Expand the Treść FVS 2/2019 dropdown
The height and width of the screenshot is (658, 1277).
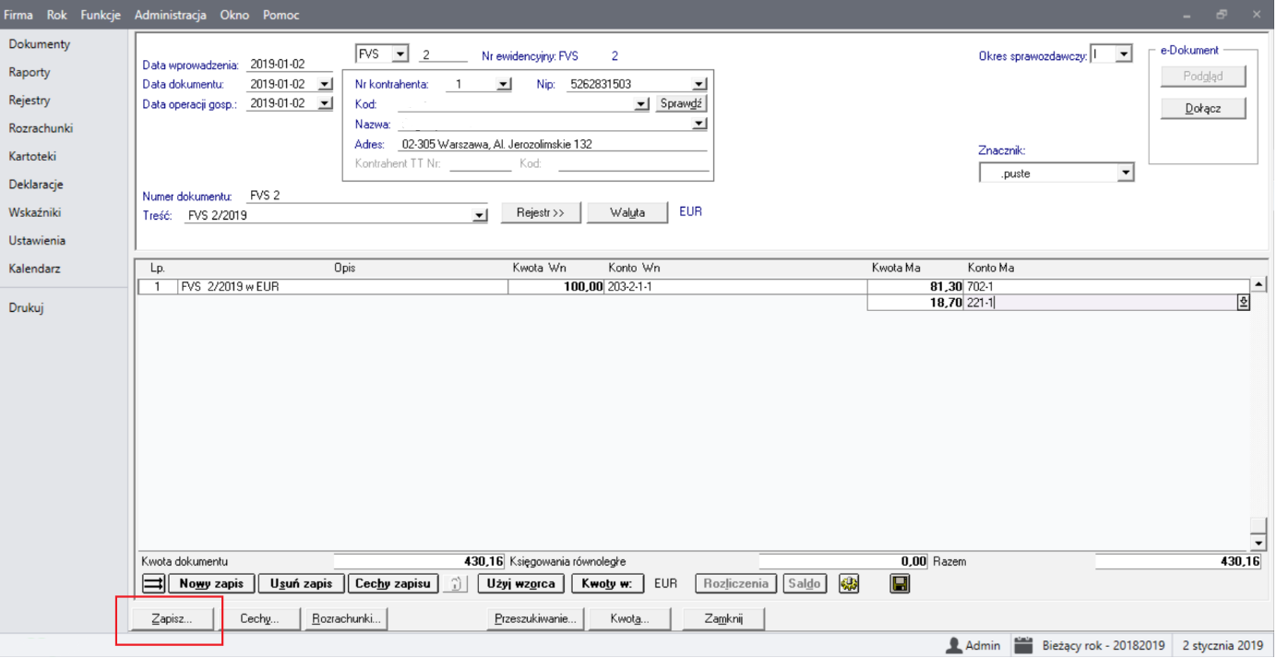click(480, 215)
